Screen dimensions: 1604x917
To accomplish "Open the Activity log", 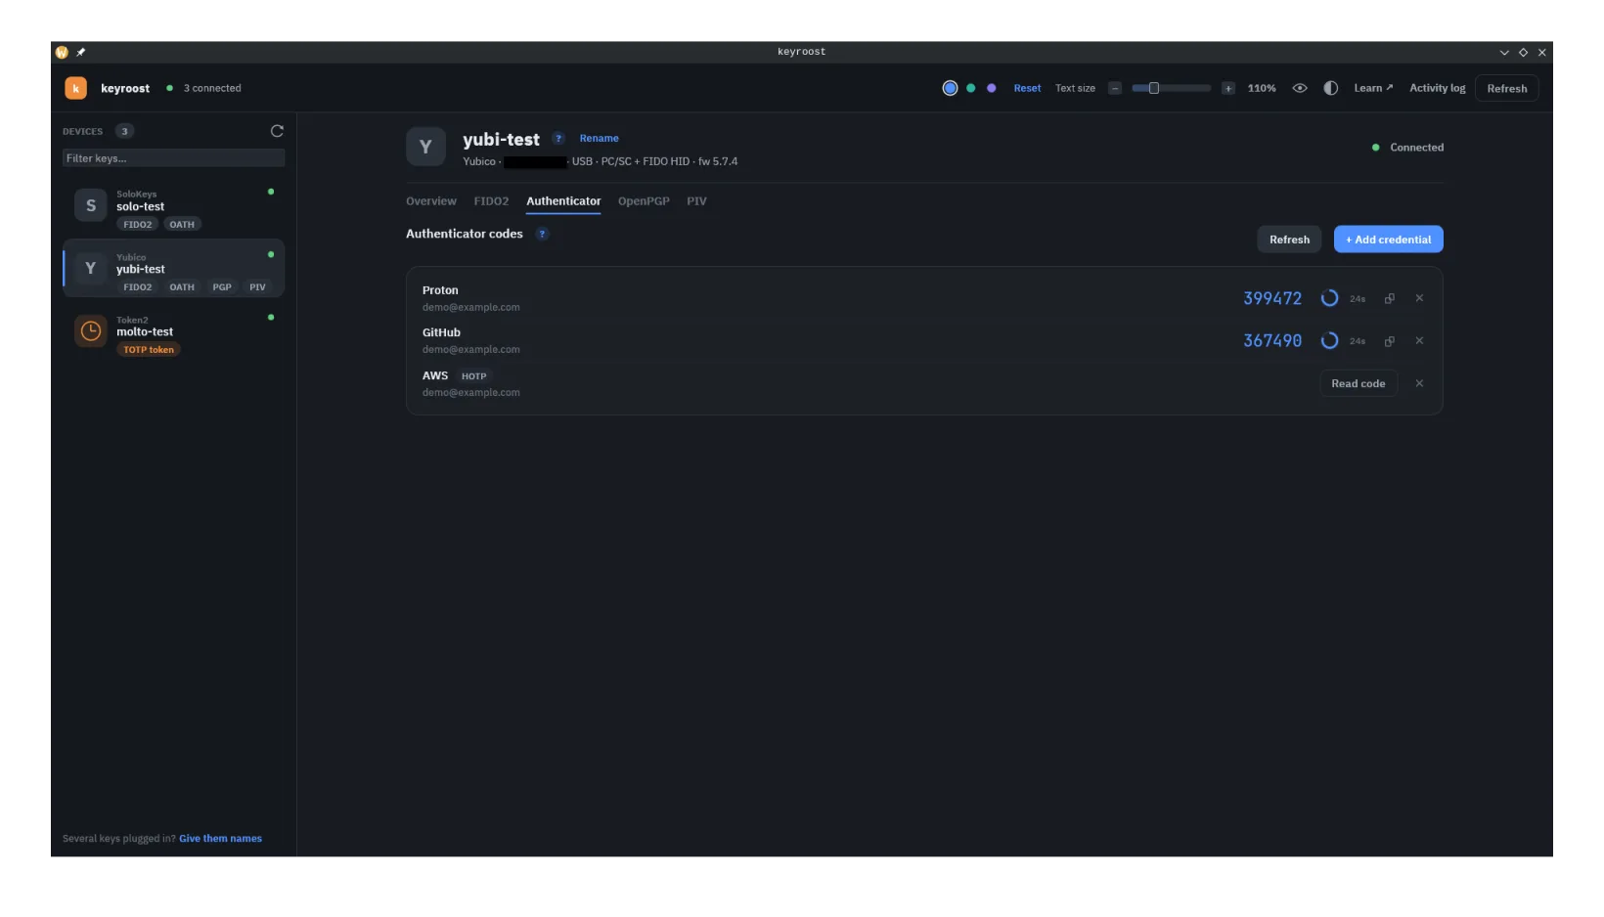I will click(1437, 88).
